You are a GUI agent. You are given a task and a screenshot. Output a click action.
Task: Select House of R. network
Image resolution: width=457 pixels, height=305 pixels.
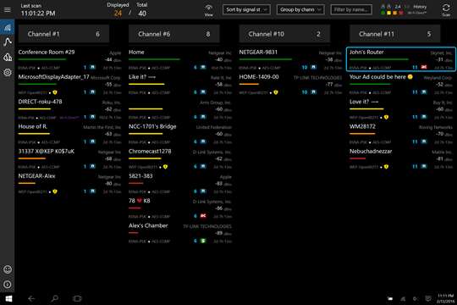pos(69,134)
